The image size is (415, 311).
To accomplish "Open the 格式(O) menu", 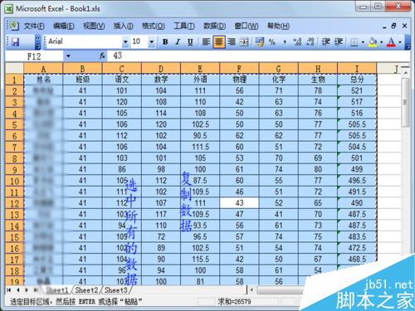I will 154,27.
